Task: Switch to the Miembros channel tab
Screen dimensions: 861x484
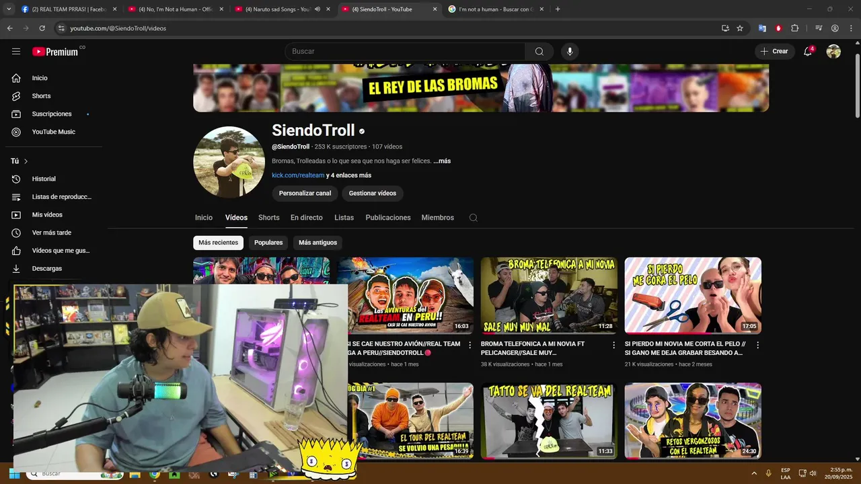Action: coord(437,218)
